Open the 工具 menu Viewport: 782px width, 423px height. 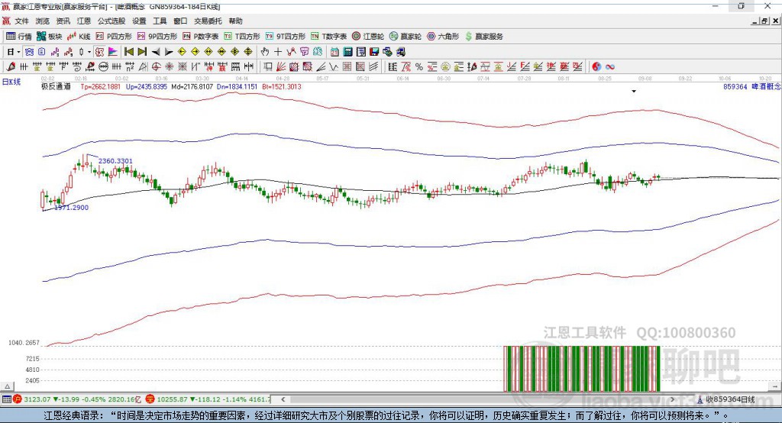tap(160, 21)
